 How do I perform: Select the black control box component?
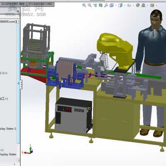click(73, 115)
